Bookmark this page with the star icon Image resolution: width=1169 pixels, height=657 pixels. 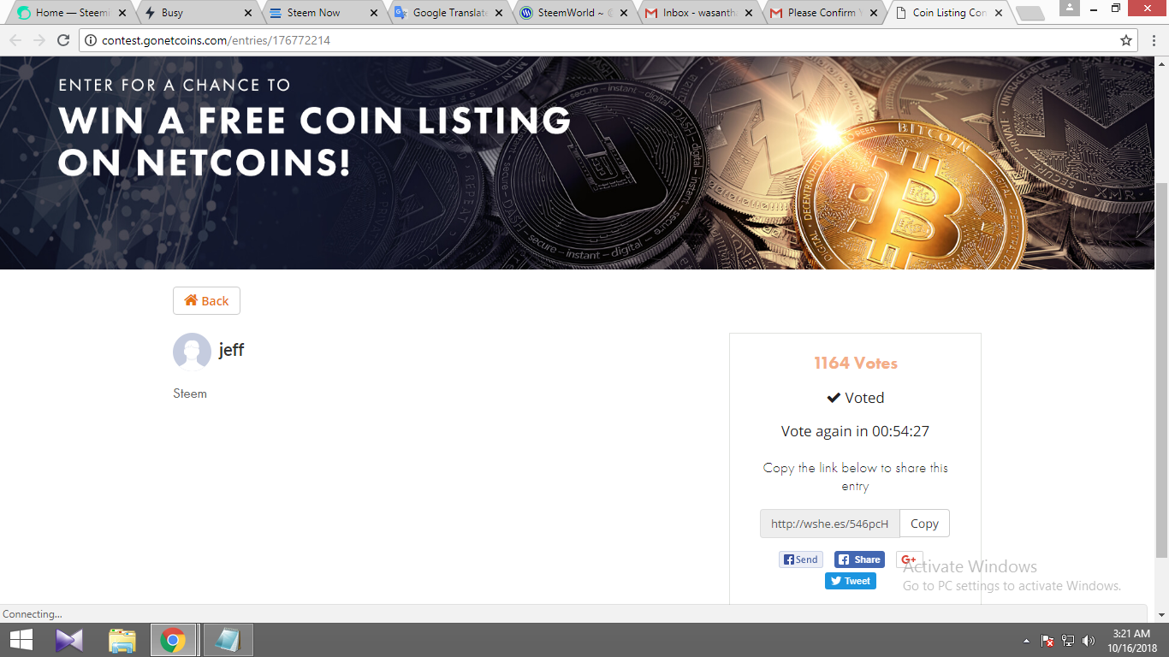tap(1126, 40)
